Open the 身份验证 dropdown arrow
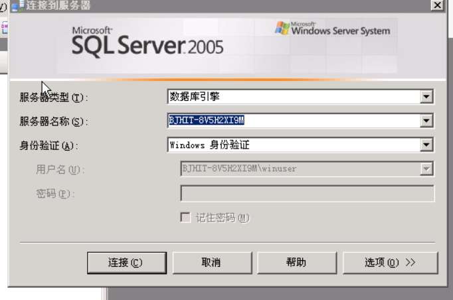This screenshot has width=453, height=300. click(426, 145)
